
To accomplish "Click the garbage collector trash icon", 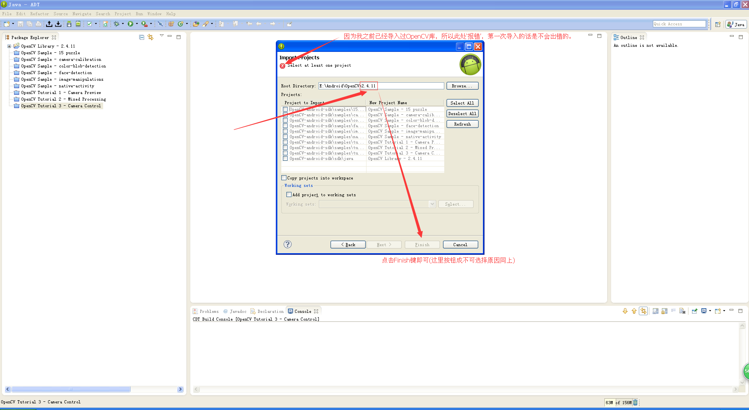I will pyautogui.click(x=635, y=403).
